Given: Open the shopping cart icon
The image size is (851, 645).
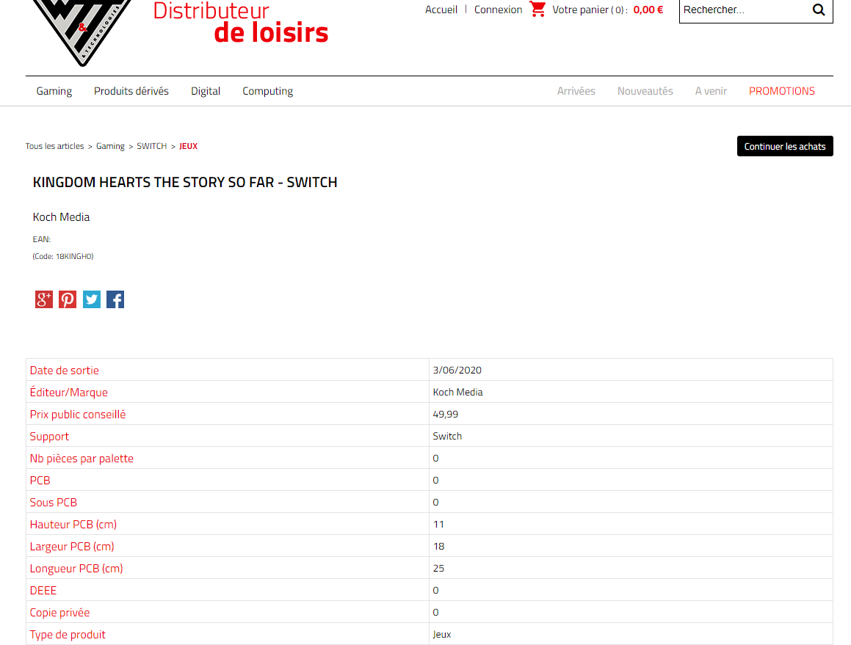Looking at the screenshot, I should click(x=537, y=10).
